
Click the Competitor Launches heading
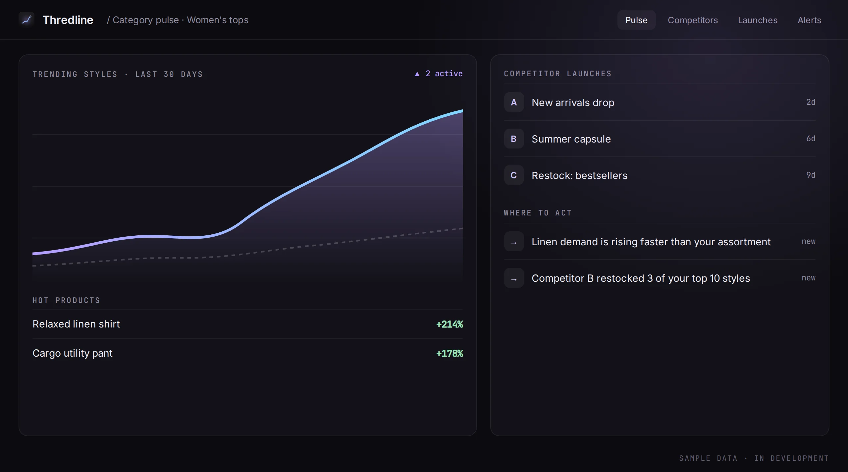click(557, 74)
